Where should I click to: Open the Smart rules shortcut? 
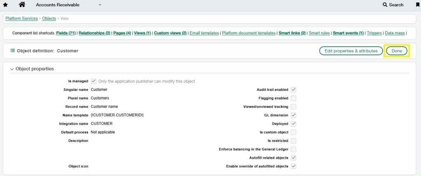pos(319,33)
